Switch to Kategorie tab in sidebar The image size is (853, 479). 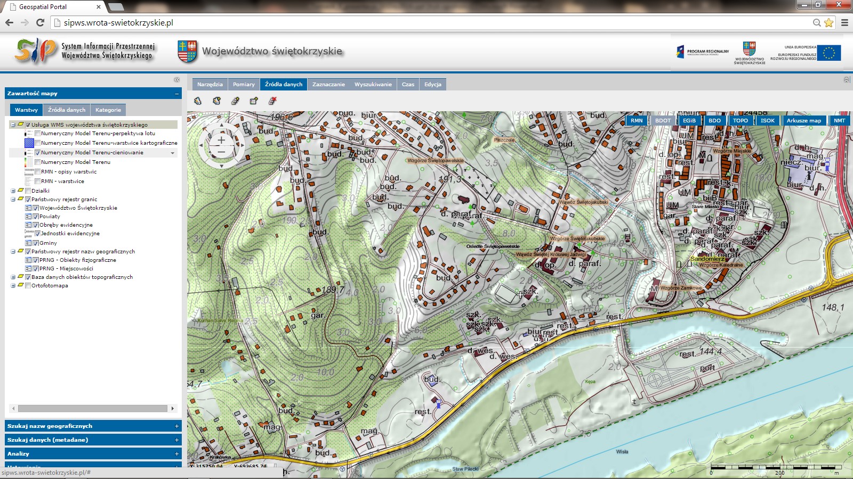point(108,110)
